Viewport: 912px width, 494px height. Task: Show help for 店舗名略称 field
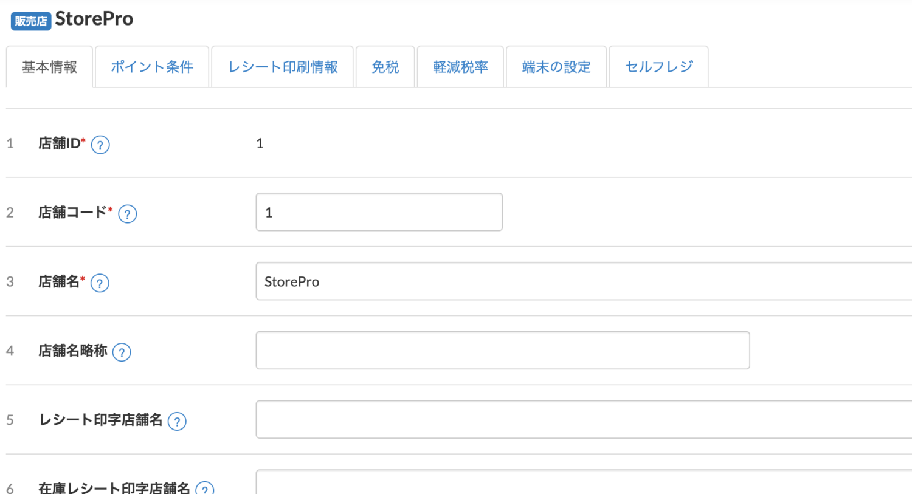pos(122,352)
